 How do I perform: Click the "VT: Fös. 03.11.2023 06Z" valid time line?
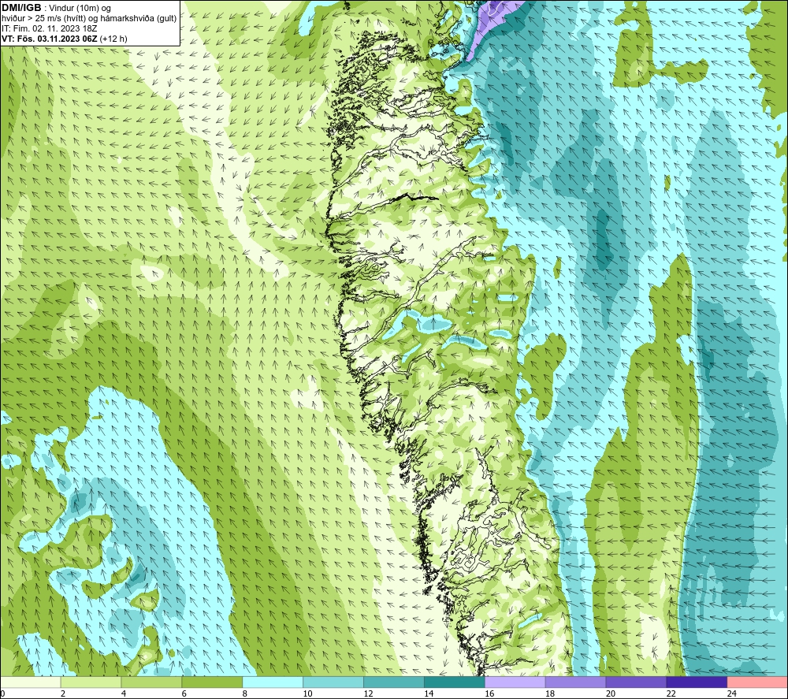coord(50,39)
